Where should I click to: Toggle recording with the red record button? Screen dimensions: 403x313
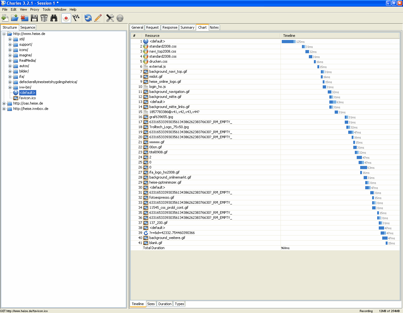tap(66, 18)
